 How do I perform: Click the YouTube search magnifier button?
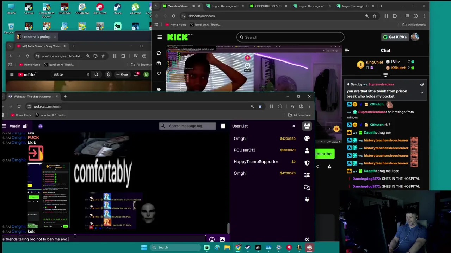96,74
